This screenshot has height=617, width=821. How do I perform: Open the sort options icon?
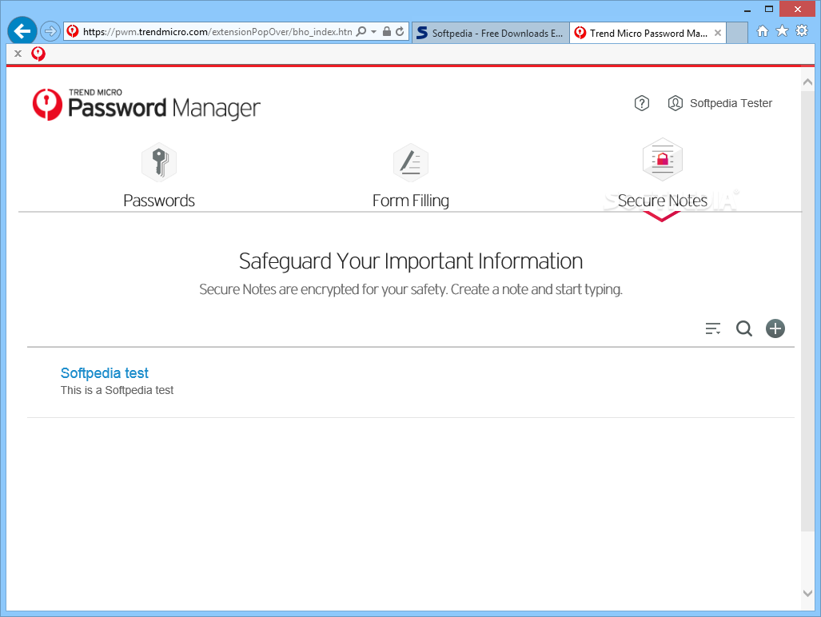(712, 328)
